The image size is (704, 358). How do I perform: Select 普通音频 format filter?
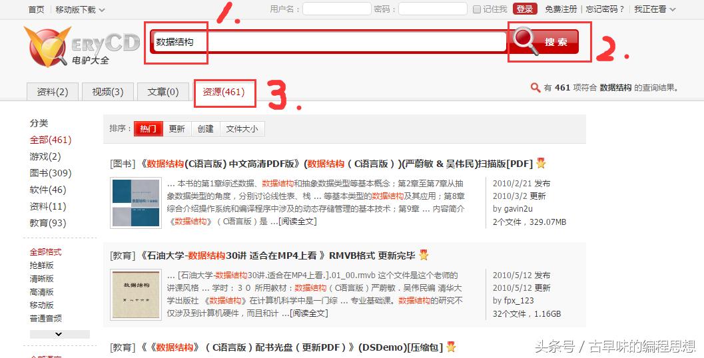tap(46, 319)
